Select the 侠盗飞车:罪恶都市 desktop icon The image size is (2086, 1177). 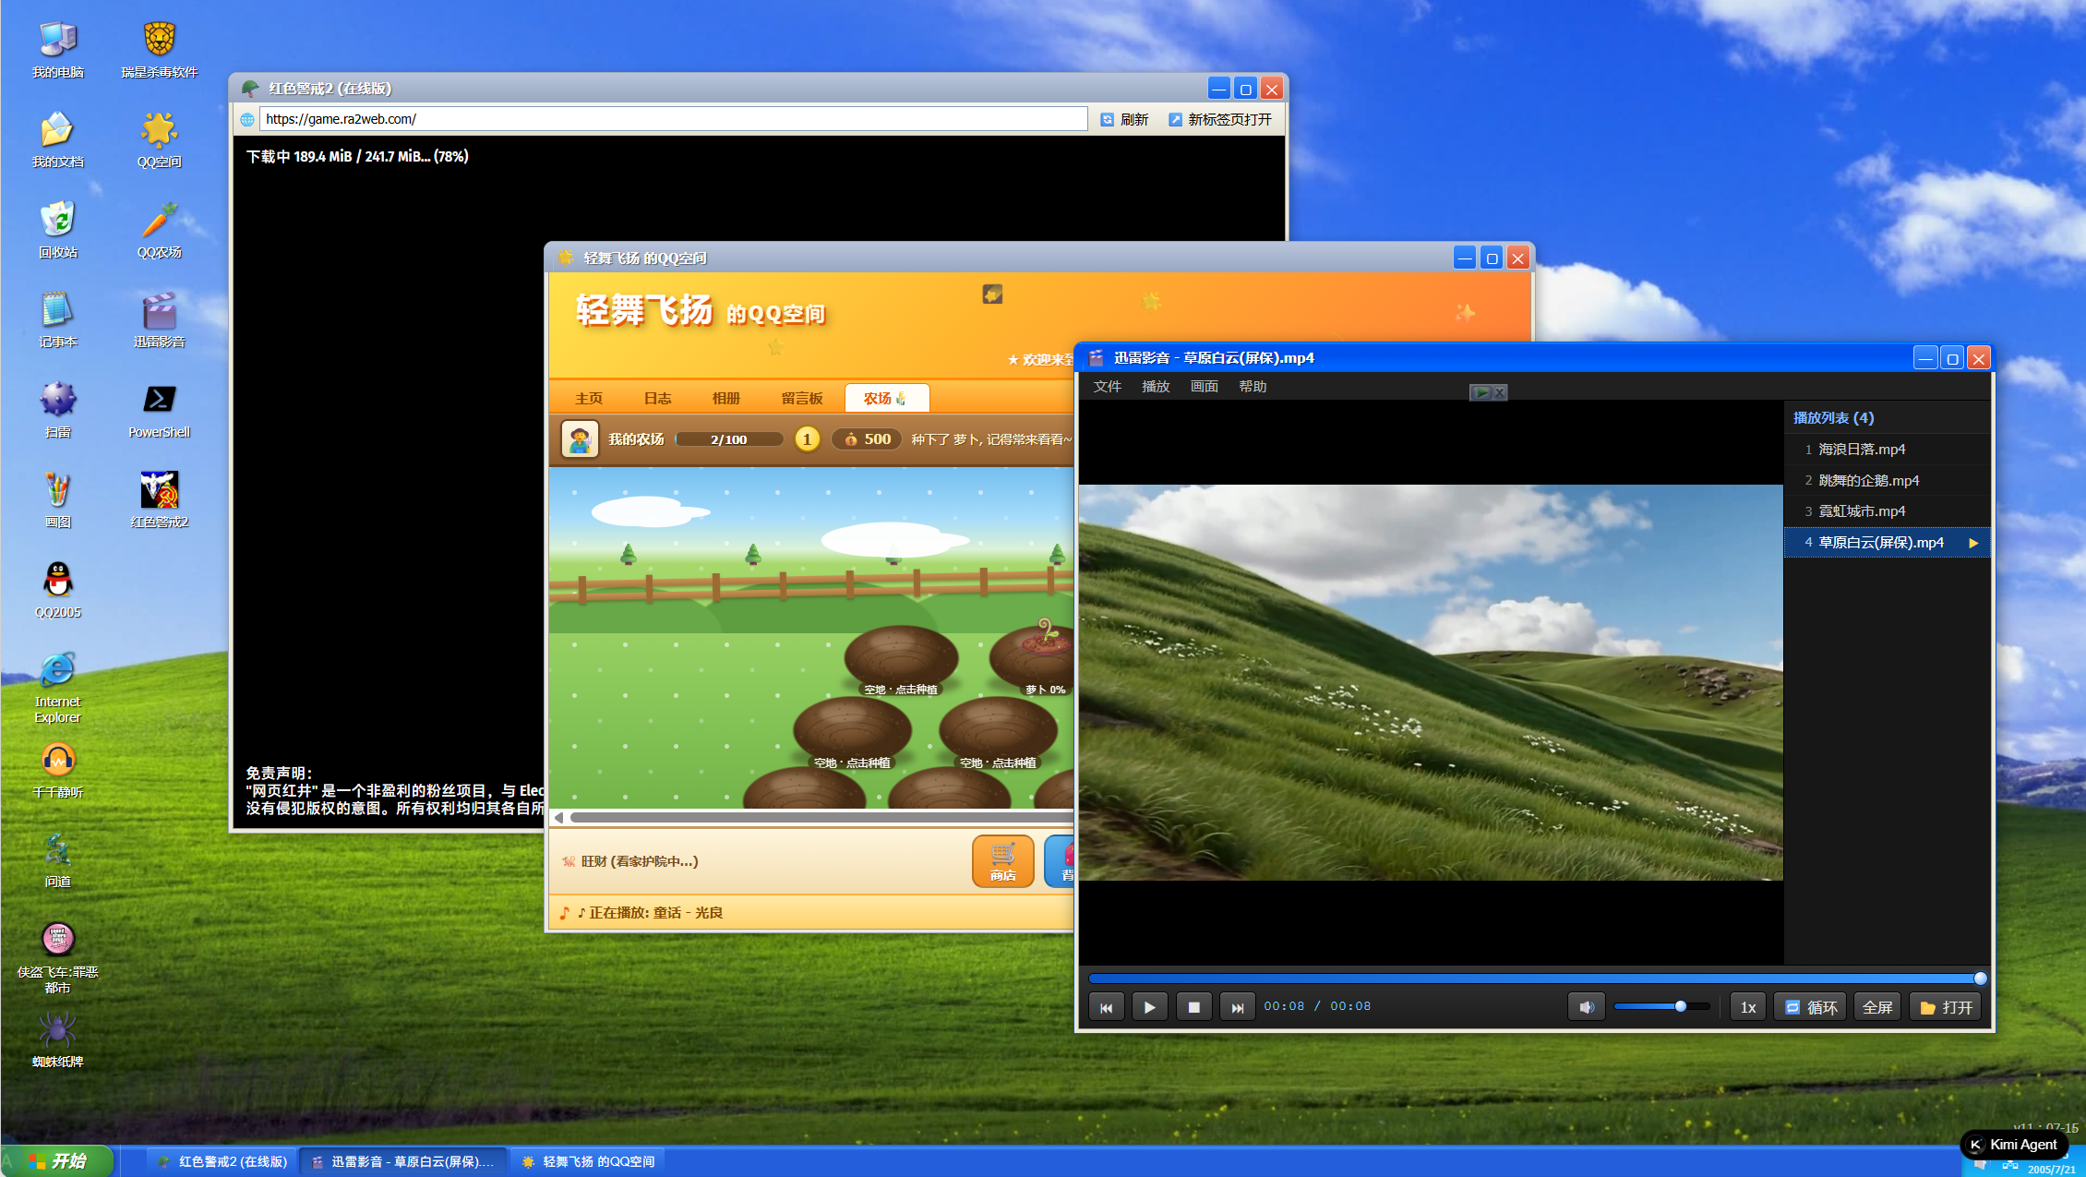point(57,957)
